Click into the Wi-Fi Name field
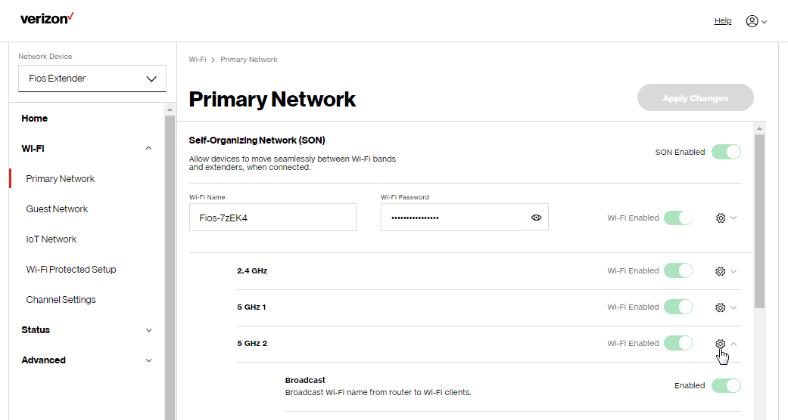788x420 pixels. point(273,218)
